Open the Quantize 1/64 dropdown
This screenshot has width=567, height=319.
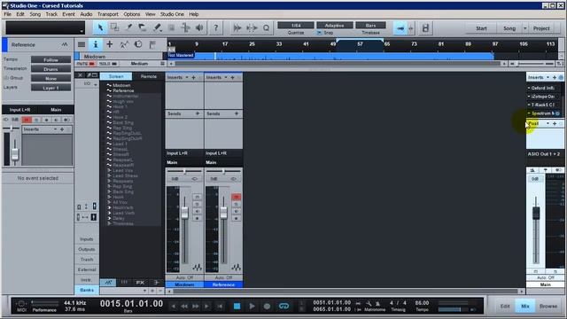coord(296,26)
